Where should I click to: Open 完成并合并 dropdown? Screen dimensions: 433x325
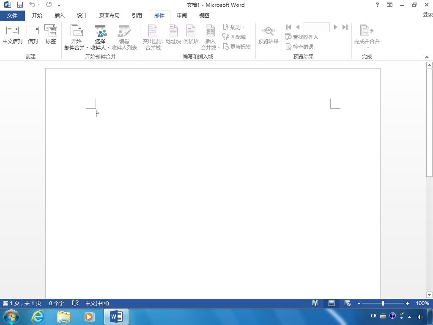tap(367, 37)
